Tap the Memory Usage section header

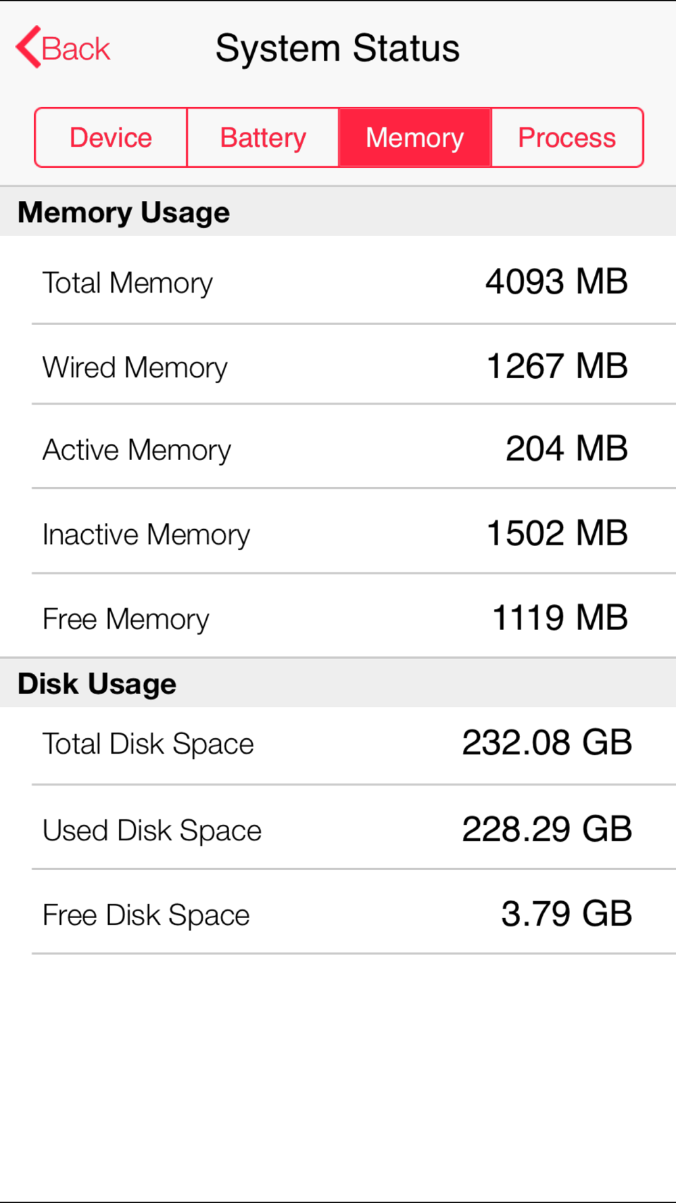[124, 212]
